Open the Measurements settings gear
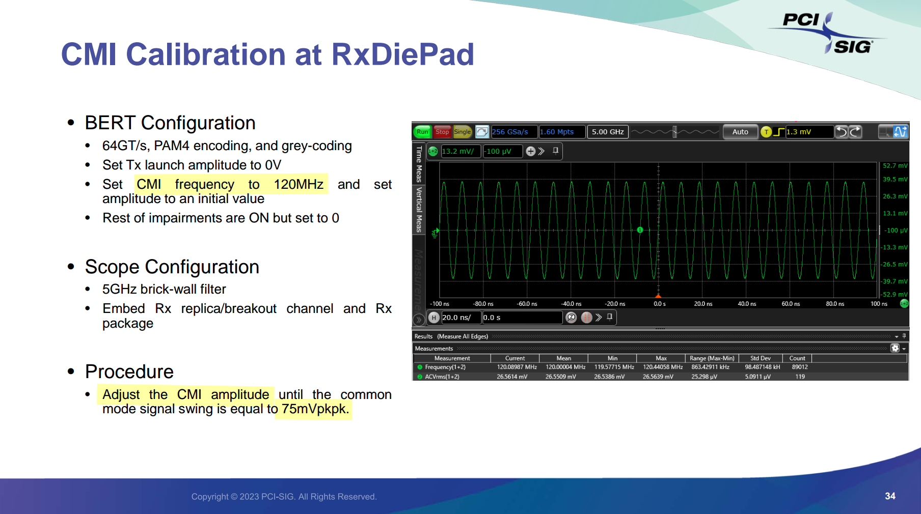This screenshot has width=921, height=514. [895, 348]
